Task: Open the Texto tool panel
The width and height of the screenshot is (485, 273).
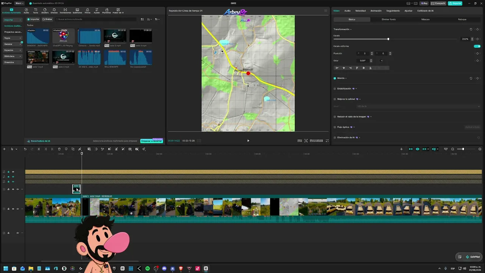Action: coord(35,11)
